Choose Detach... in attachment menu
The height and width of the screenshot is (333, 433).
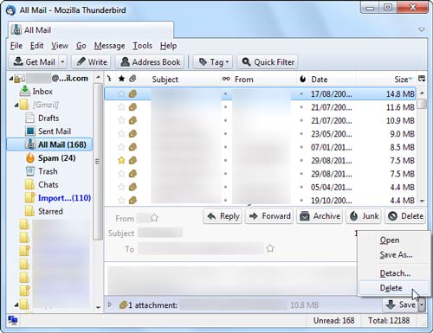[x=395, y=273]
